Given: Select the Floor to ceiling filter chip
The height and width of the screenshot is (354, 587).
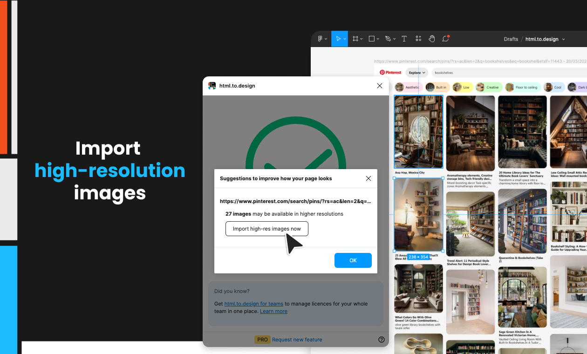Looking at the screenshot, I should coord(522,87).
